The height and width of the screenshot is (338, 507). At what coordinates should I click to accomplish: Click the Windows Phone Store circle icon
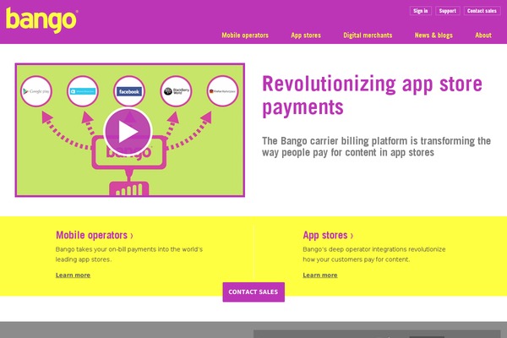pos(83,90)
